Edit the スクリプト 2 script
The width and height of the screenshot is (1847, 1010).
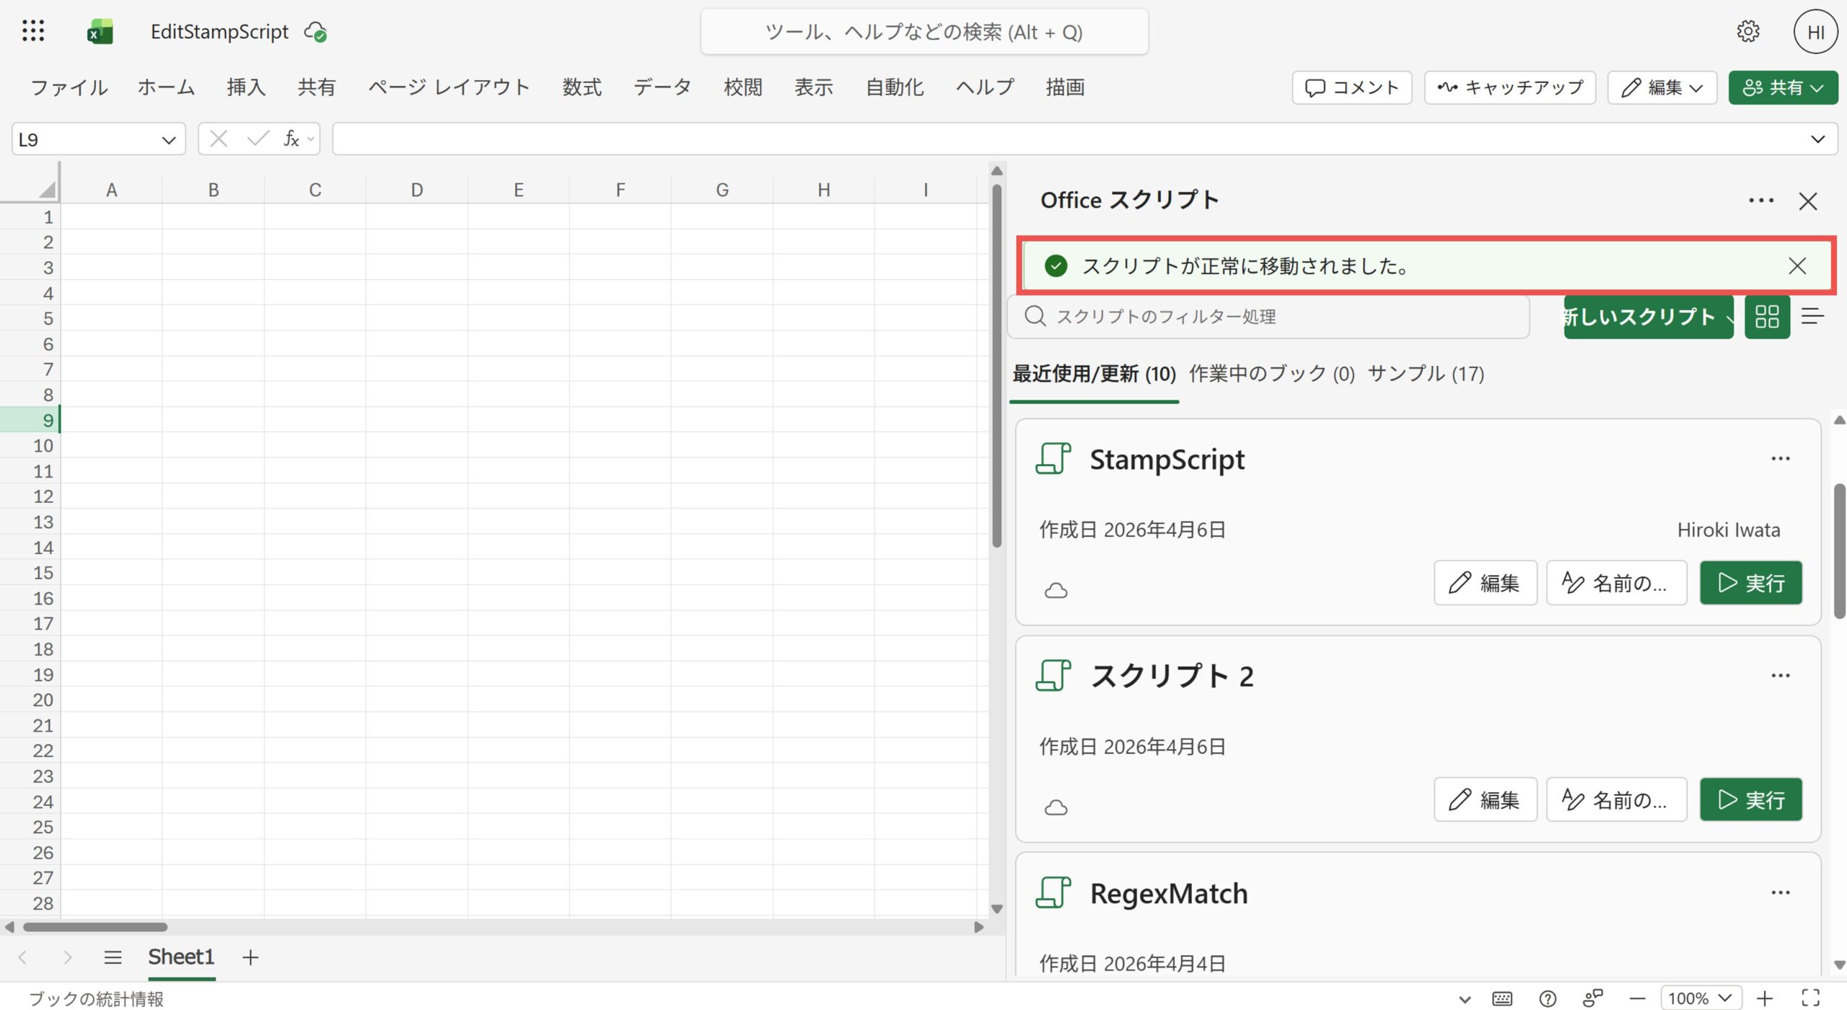pyautogui.click(x=1485, y=799)
